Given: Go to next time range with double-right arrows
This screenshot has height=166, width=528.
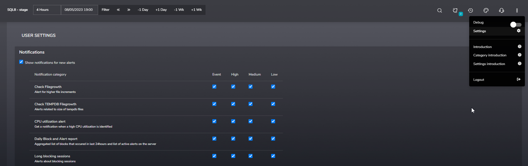Looking at the screenshot, I should tap(129, 10).
